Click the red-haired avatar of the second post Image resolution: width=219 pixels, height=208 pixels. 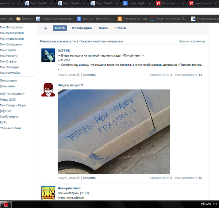tap(48, 90)
